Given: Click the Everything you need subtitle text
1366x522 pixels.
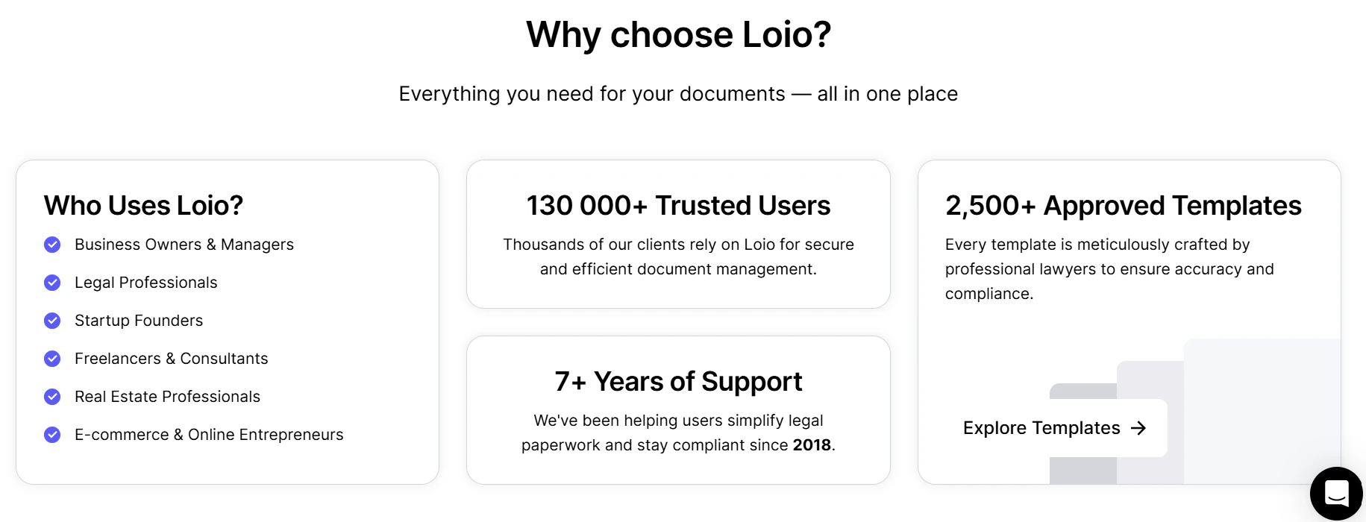Looking at the screenshot, I should click(678, 94).
